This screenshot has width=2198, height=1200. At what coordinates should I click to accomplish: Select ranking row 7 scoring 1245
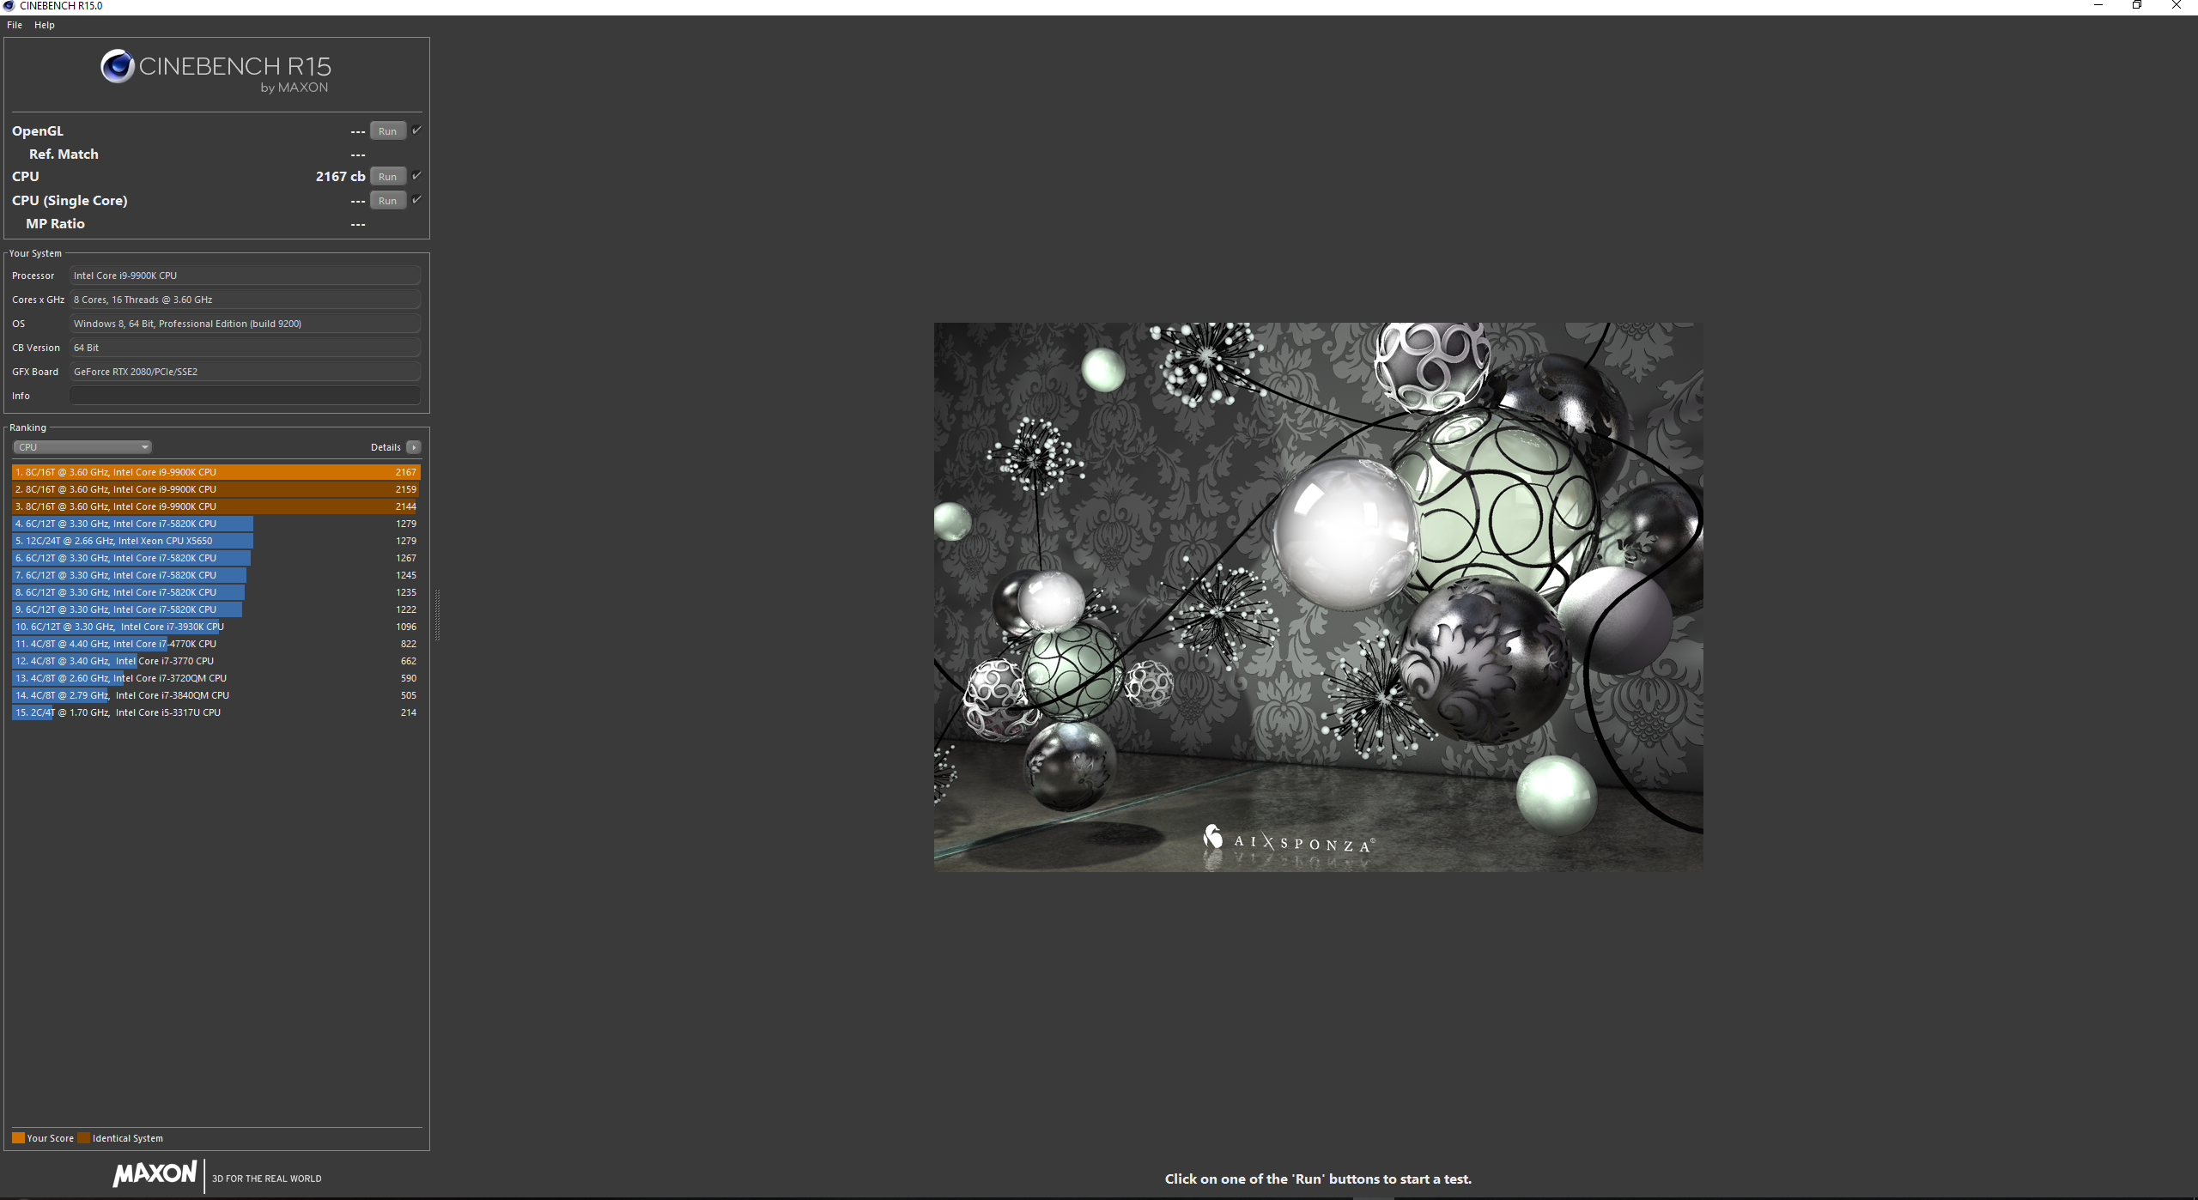tap(216, 575)
